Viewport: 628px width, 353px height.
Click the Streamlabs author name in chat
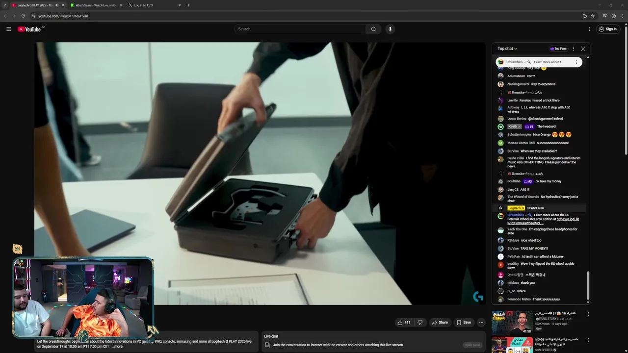(517, 215)
